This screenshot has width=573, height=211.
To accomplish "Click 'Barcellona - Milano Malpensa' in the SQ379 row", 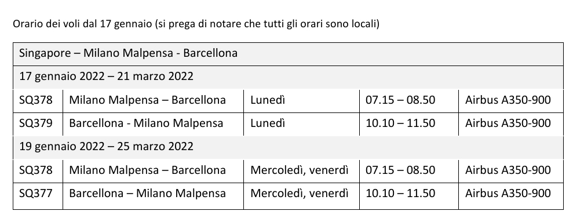I will [146, 123].
